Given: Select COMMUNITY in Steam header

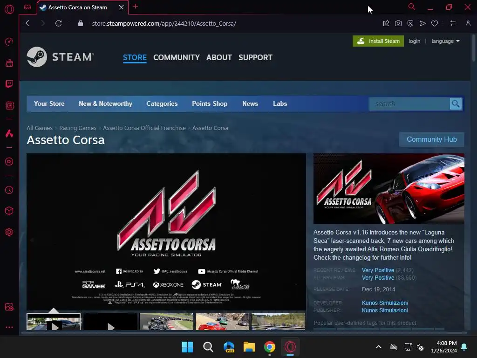Looking at the screenshot, I should point(177,57).
